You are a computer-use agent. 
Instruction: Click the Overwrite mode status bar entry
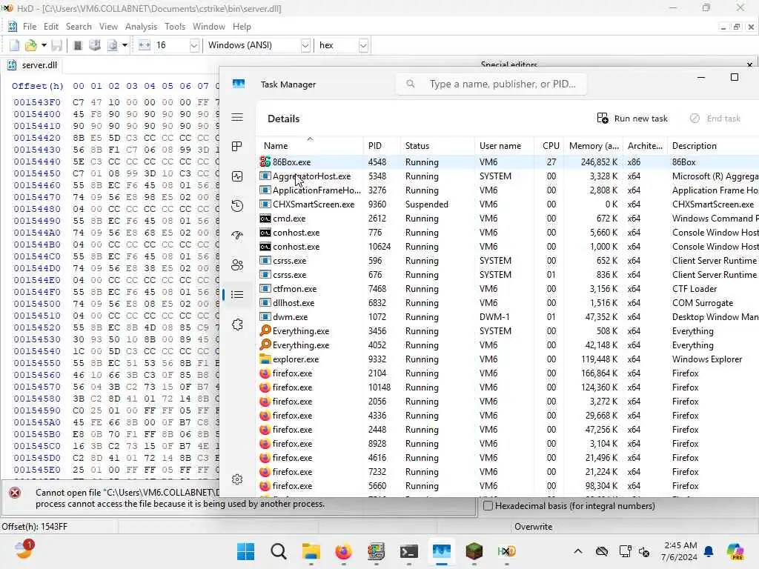coord(533,527)
